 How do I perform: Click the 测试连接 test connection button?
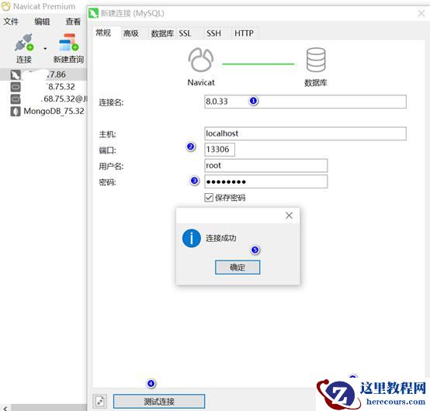tap(159, 402)
